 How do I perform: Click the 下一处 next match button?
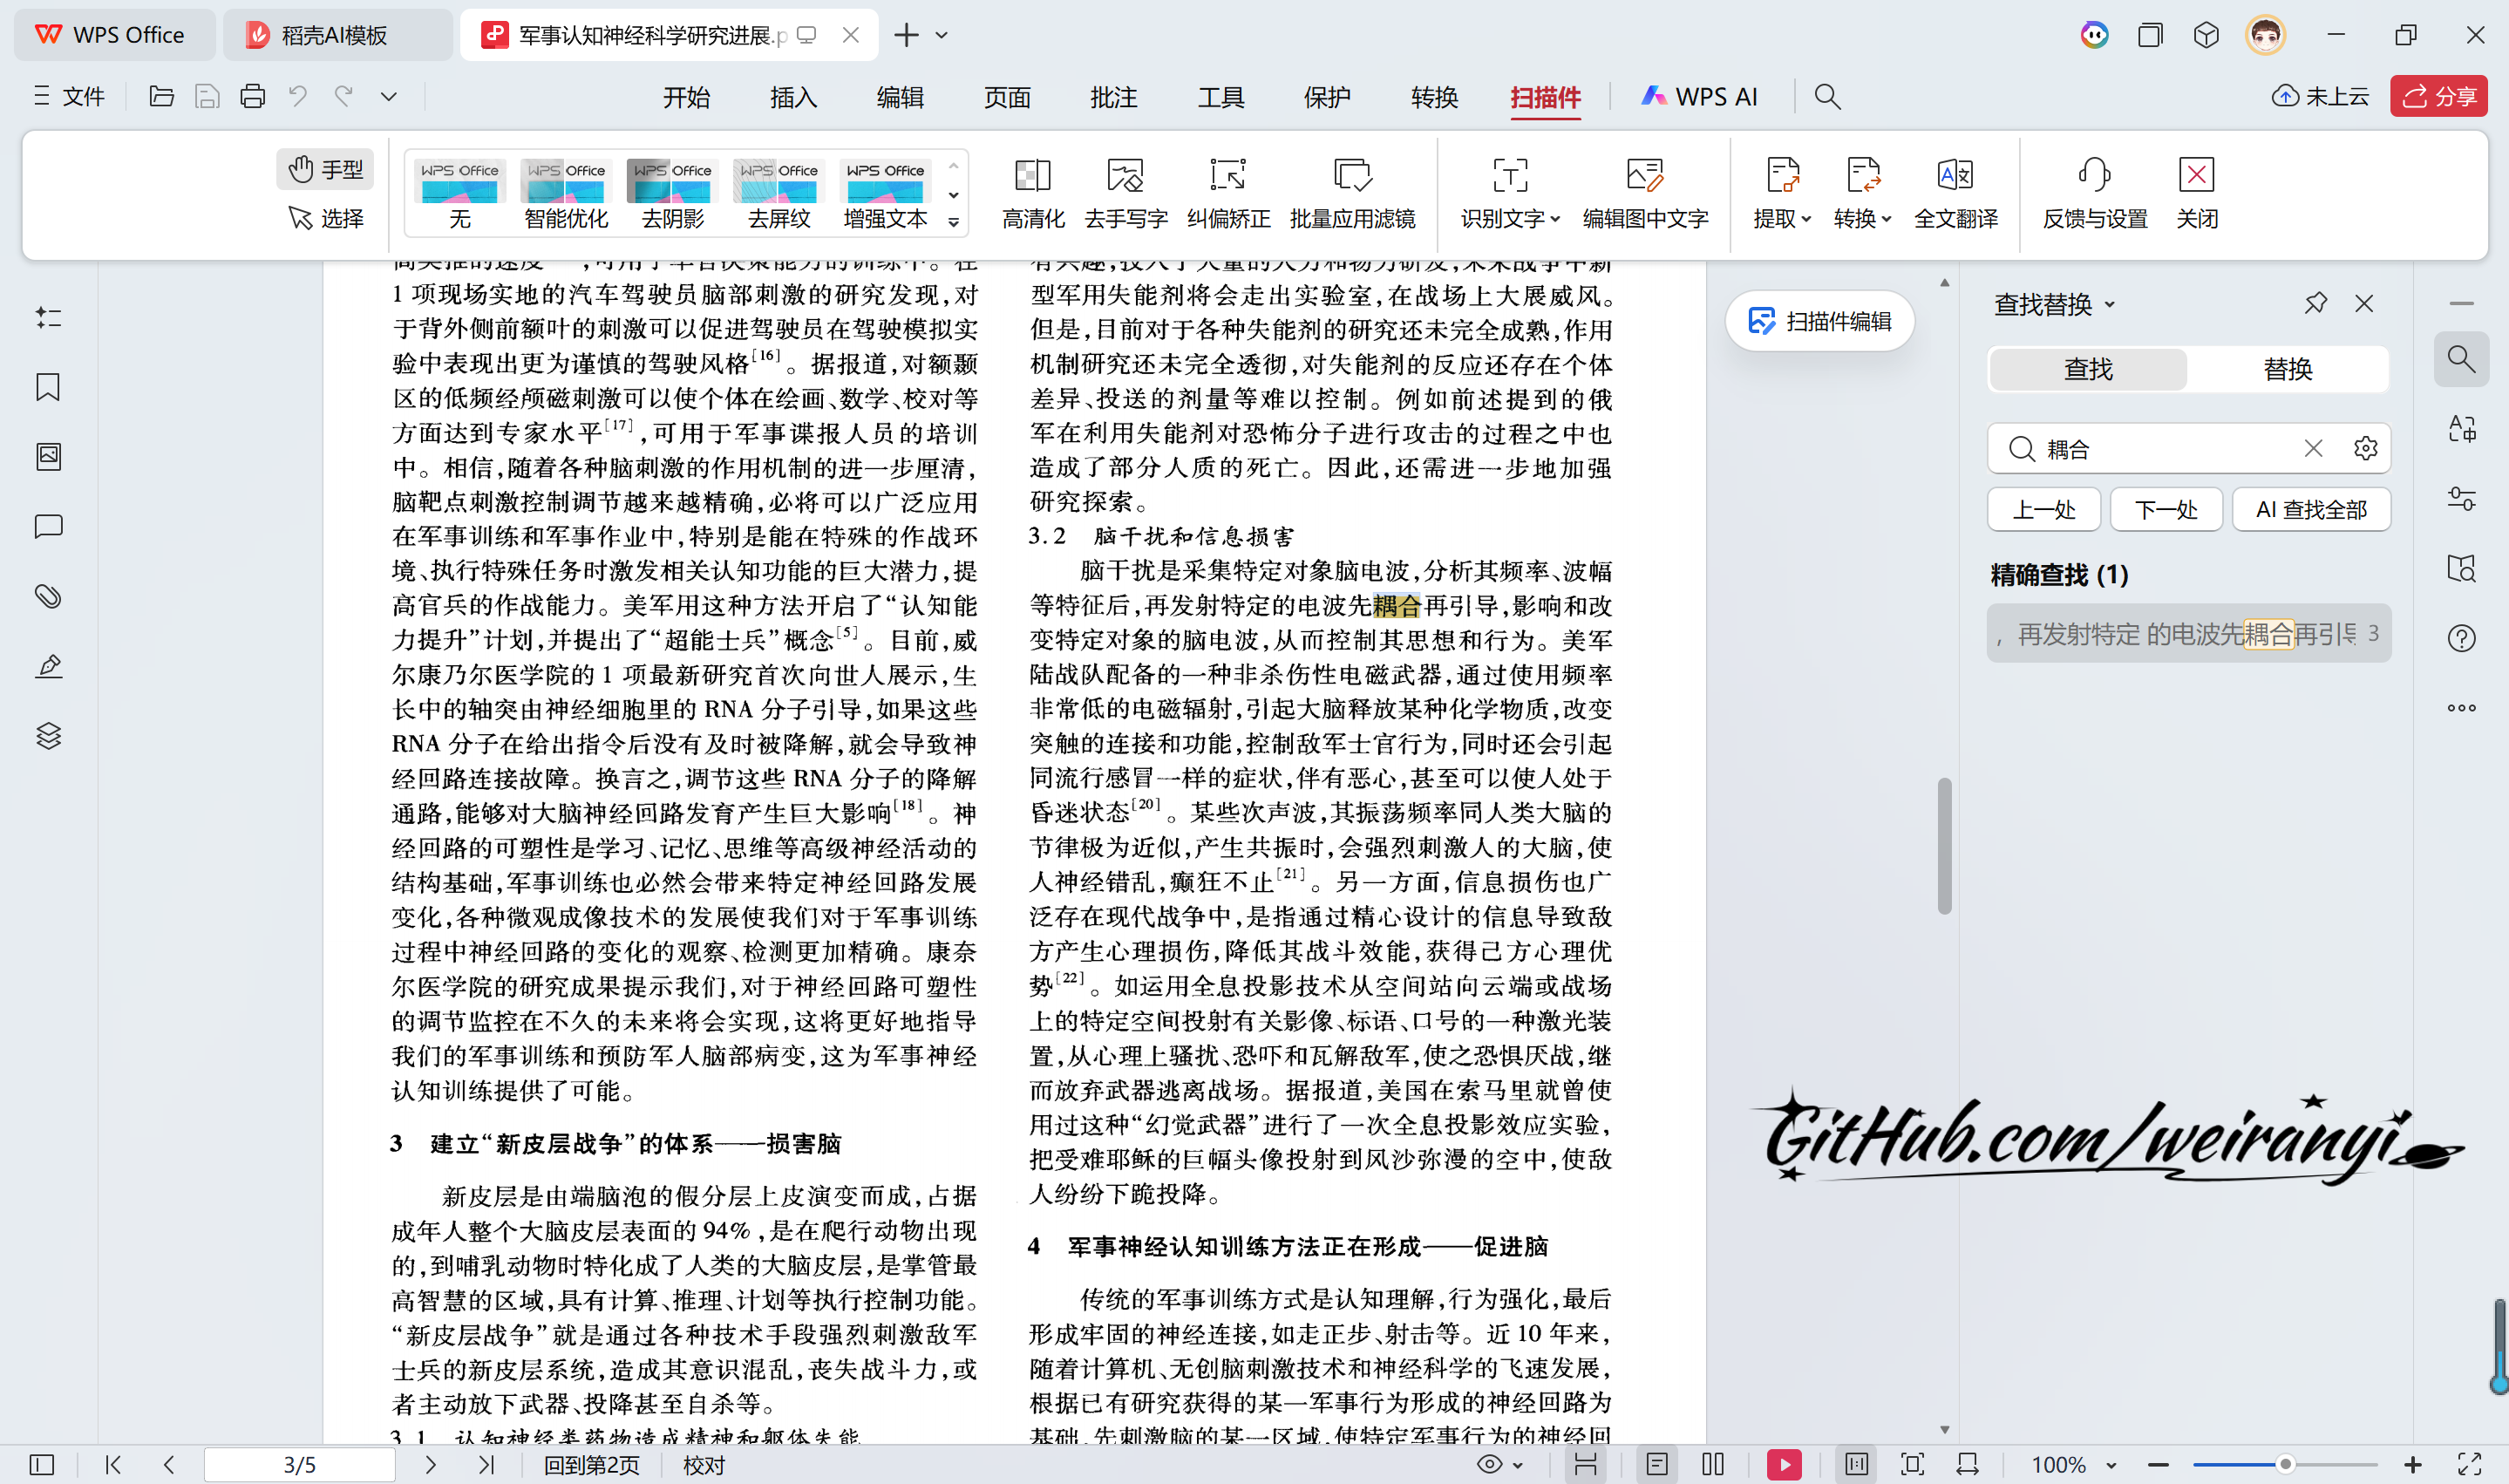[2166, 510]
